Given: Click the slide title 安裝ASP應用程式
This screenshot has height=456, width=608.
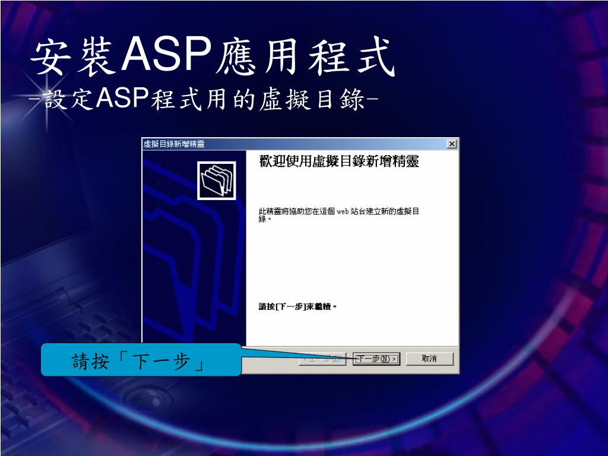Looking at the screenshot, I should (213, 56).
